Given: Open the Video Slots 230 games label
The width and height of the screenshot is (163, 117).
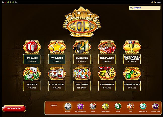Looking at the screenshot, I should click(82, 86).
